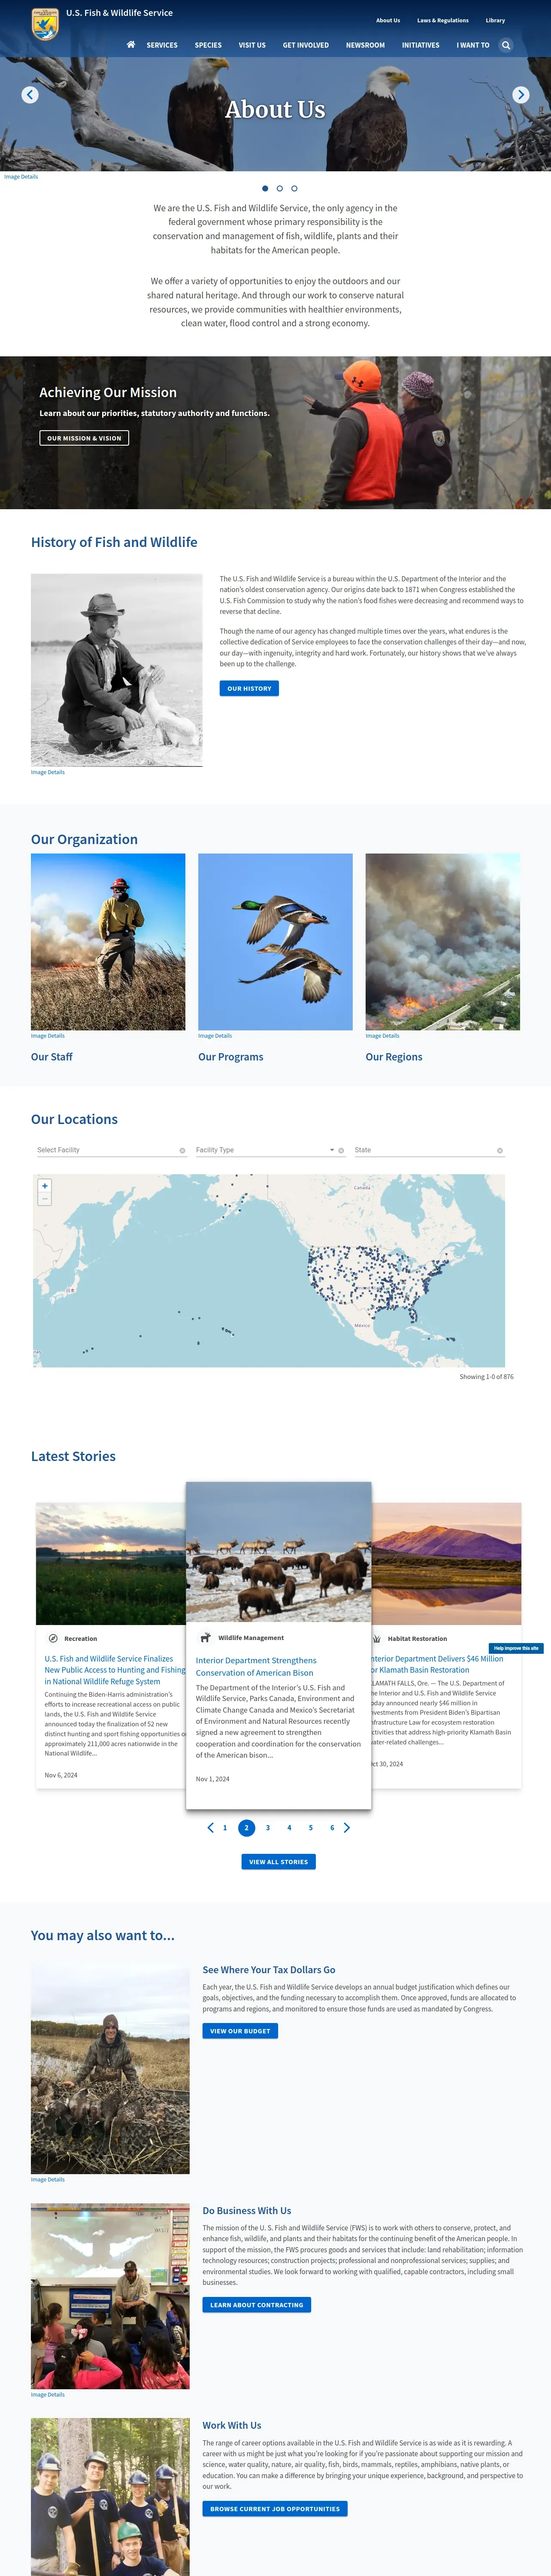Screen dimensions: 551x2576
Task: Click the home icon in the navigation bar
Action: point(131,45)
